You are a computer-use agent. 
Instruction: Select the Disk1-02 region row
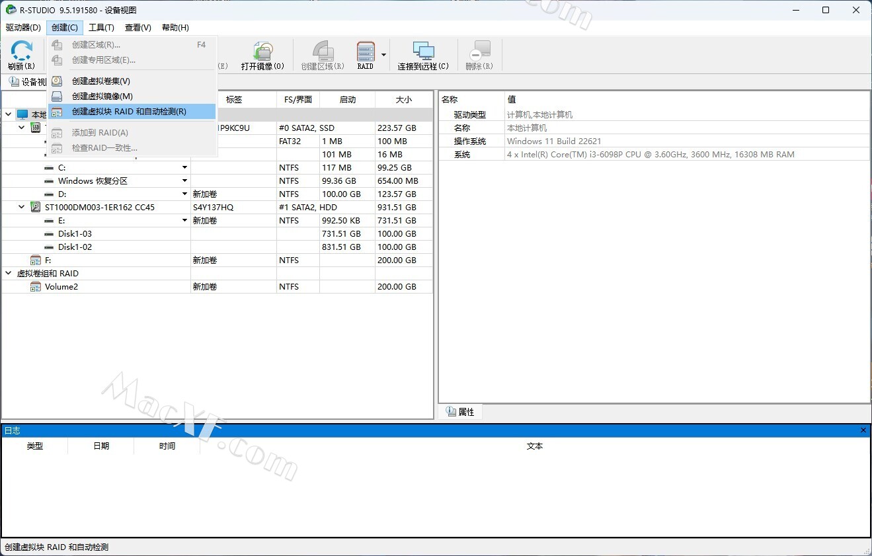click(x=217, y=247)
